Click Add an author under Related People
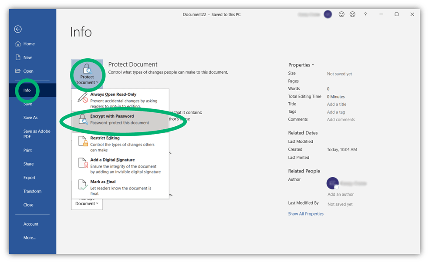The width and height of the screenshot is (429, 263). (x=340, y=194)
